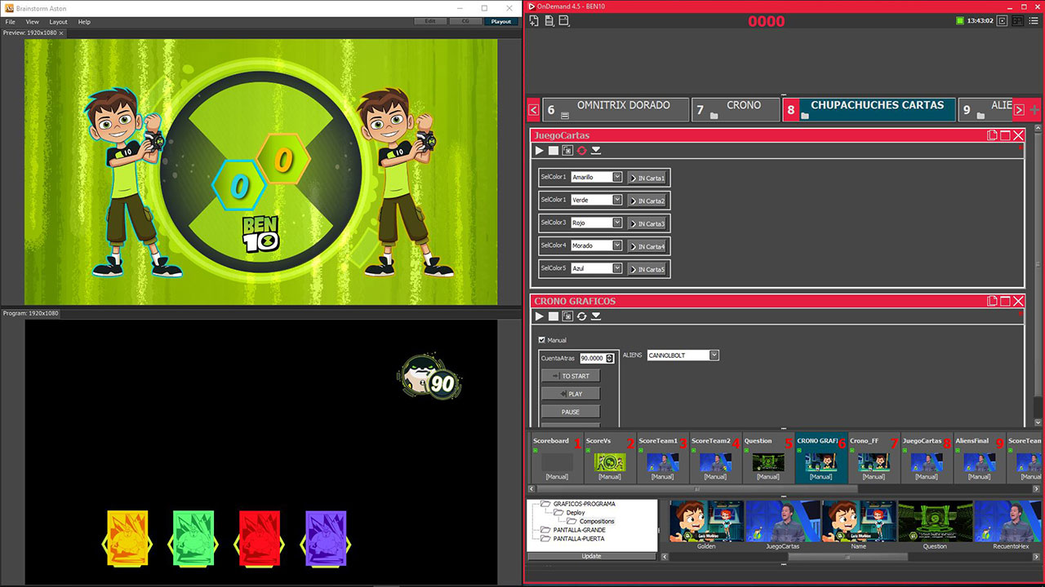Switch to the CRONO page tab
Viewport: 1045px width, 587px height.
(735, 109)
